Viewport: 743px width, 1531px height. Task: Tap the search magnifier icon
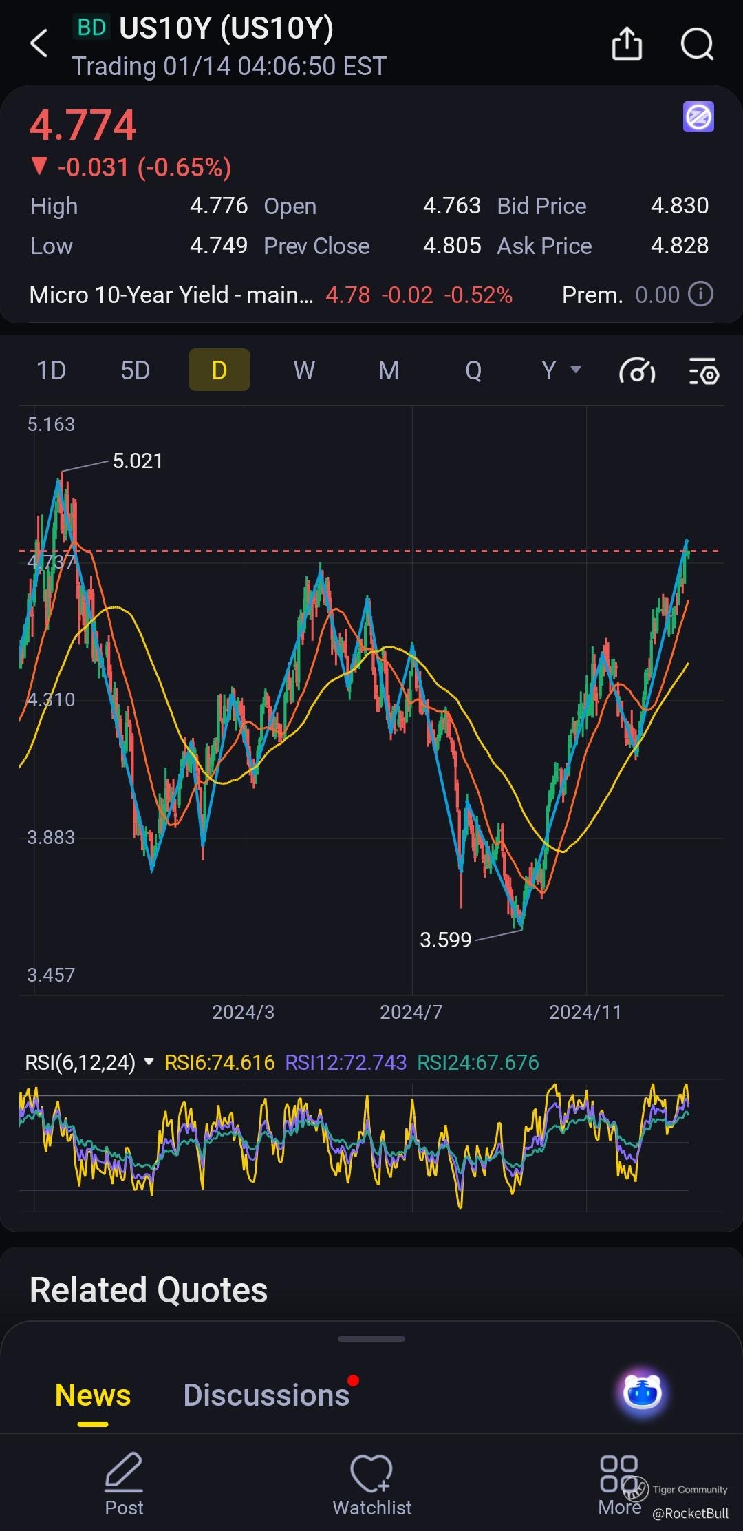coord(697,44)
